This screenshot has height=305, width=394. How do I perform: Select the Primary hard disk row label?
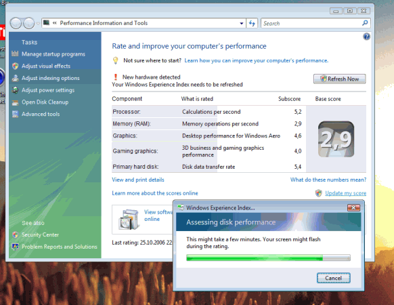(135, 167)
